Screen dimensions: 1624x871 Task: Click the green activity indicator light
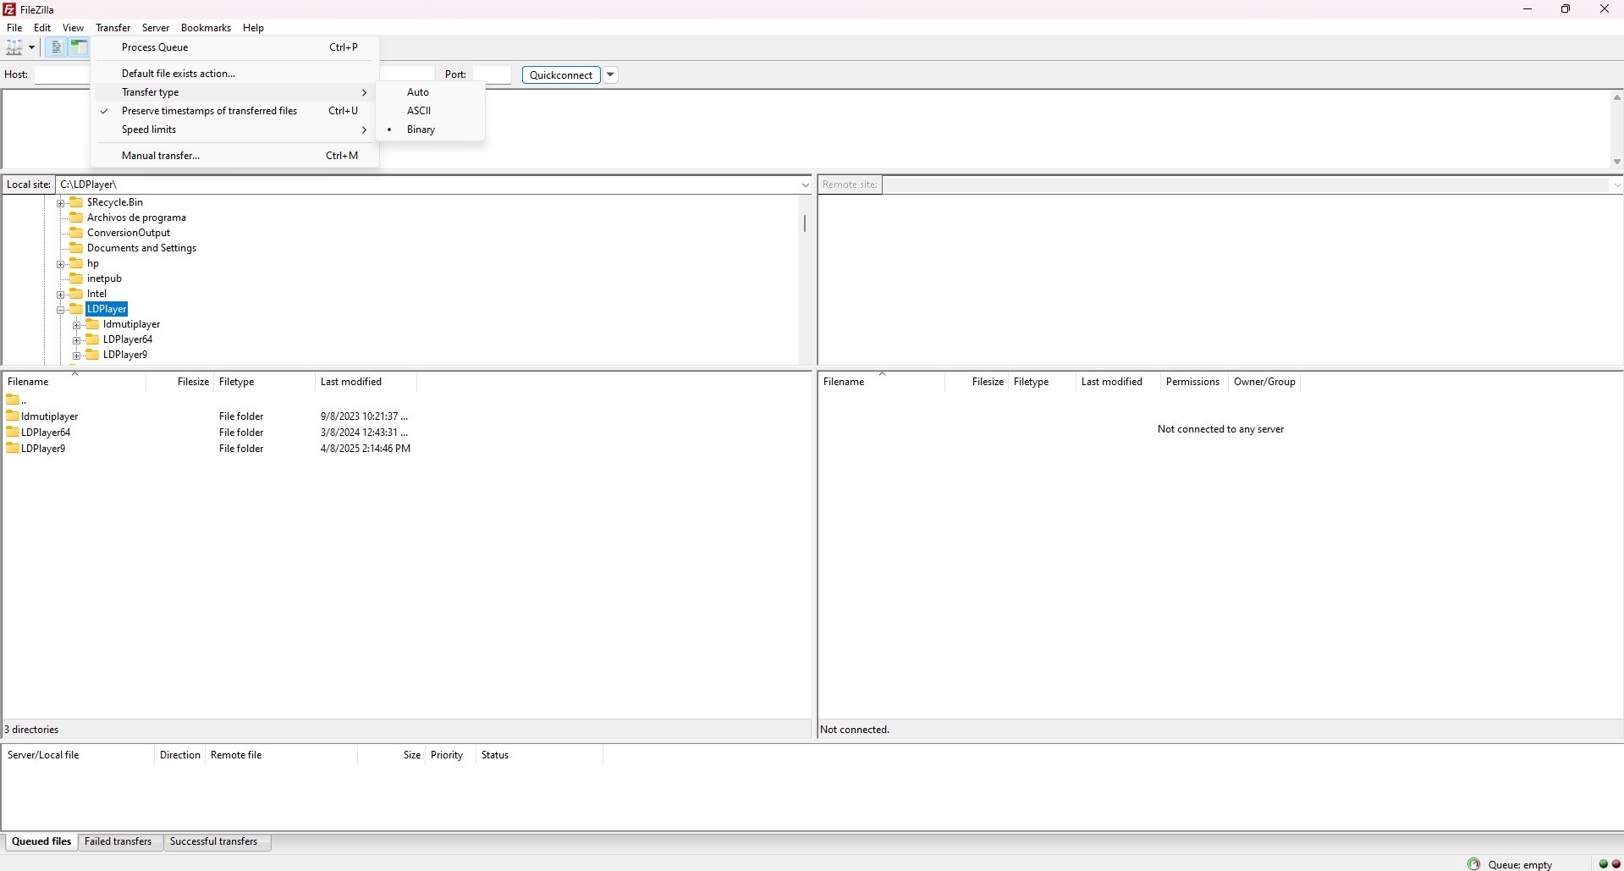coord(1604,864)
